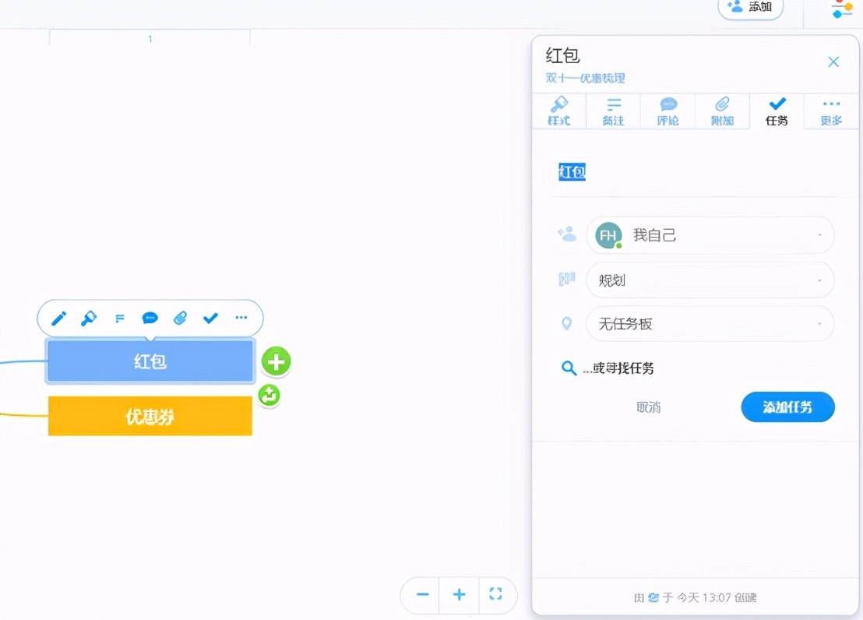863x620 pixels.
Task: Select the 任务 task tab
Action: 777,111
